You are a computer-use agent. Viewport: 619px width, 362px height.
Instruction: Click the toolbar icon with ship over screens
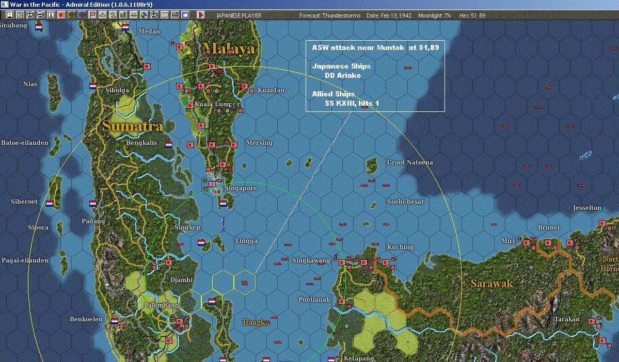point(41,15)
